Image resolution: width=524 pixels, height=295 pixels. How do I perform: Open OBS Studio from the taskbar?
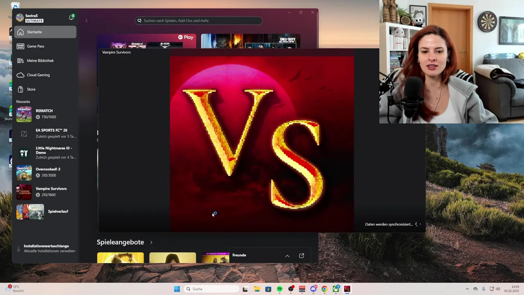click(291, 289)
